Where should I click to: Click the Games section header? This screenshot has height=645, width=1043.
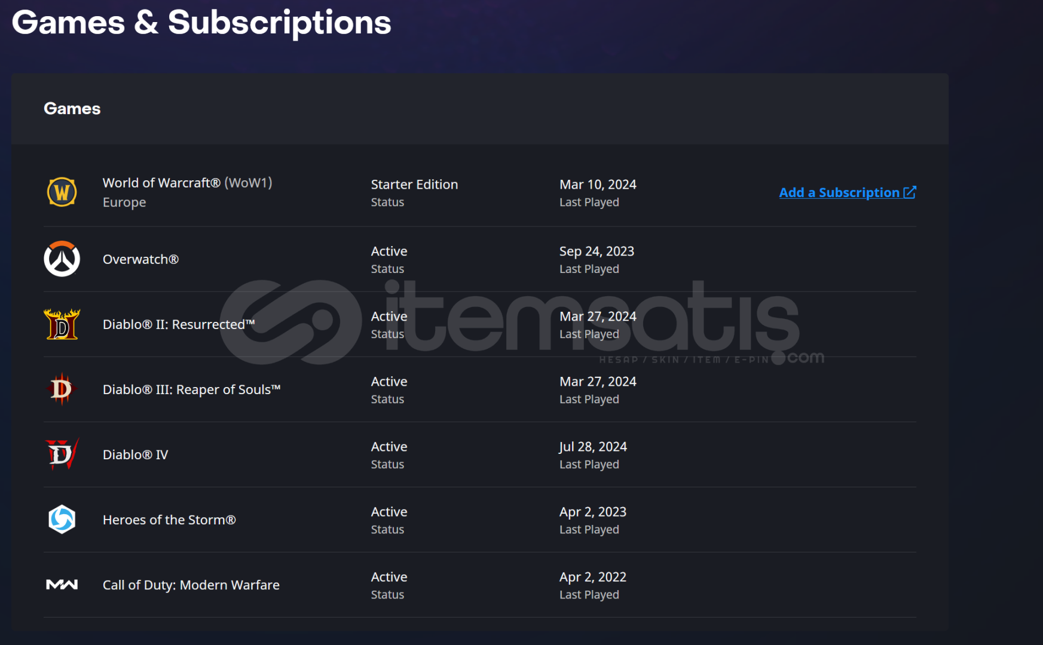(72, 109)
